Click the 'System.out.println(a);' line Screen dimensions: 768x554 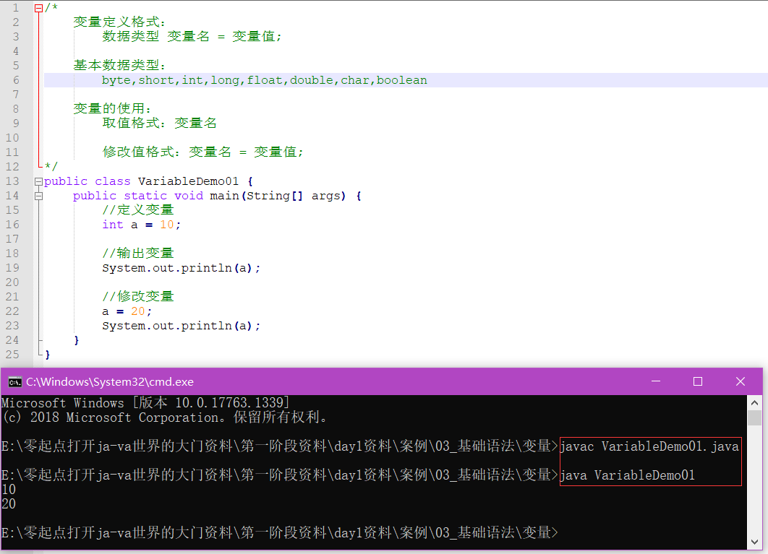180,267
